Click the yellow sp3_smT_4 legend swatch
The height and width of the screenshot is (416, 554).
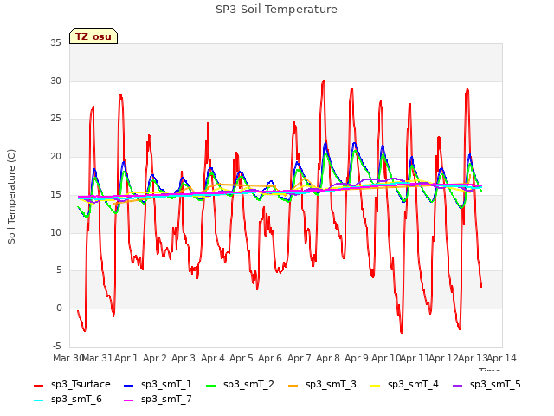[x=375, y=385]
